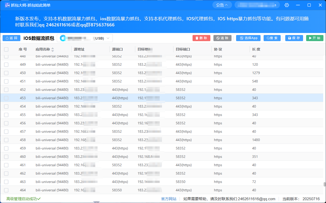Click the masked account button in title bar
The width and height of the screenshot is (326, 203).
click(x=257, y=5)
